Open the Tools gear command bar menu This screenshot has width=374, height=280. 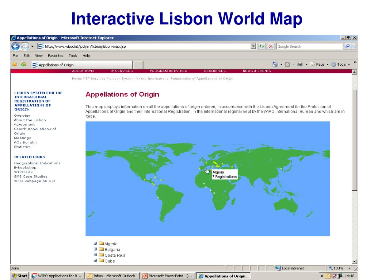coord(341,65)
